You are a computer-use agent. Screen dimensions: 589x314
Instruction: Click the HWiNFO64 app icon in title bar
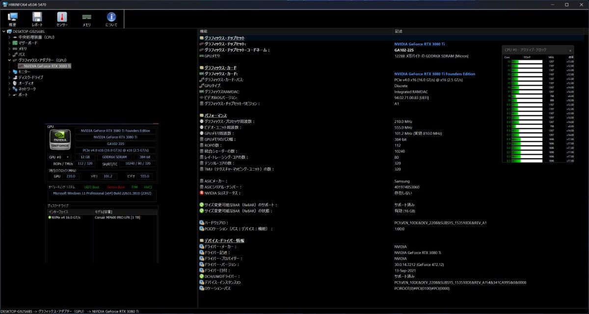4,4
